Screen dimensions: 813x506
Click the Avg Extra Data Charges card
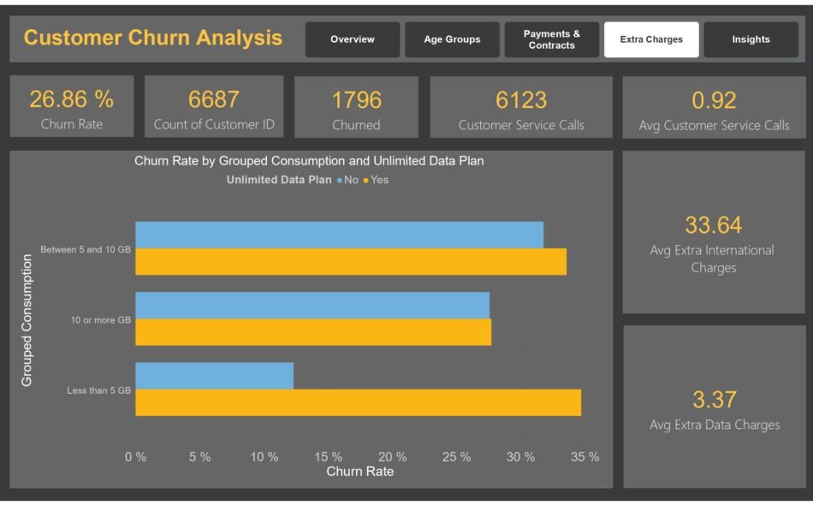point(714,407)
